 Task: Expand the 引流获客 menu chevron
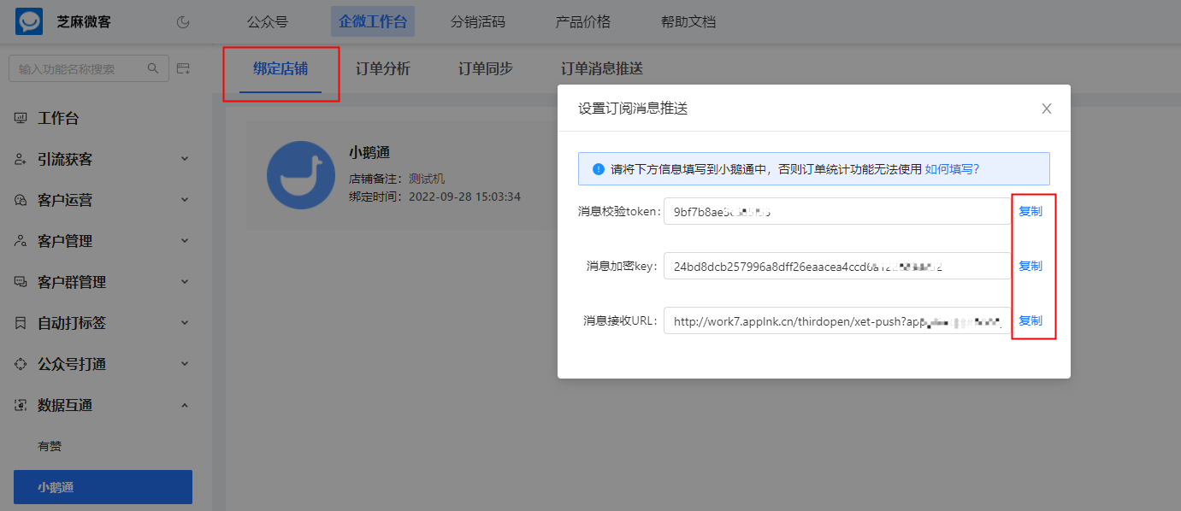tap(185, 159)
